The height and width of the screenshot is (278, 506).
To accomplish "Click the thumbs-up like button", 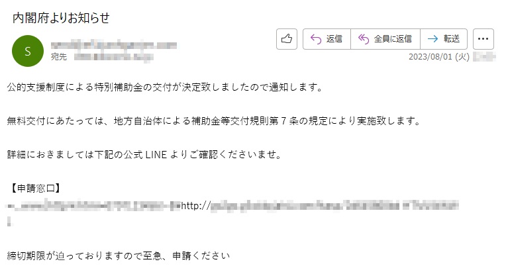I will pos(287,39).
